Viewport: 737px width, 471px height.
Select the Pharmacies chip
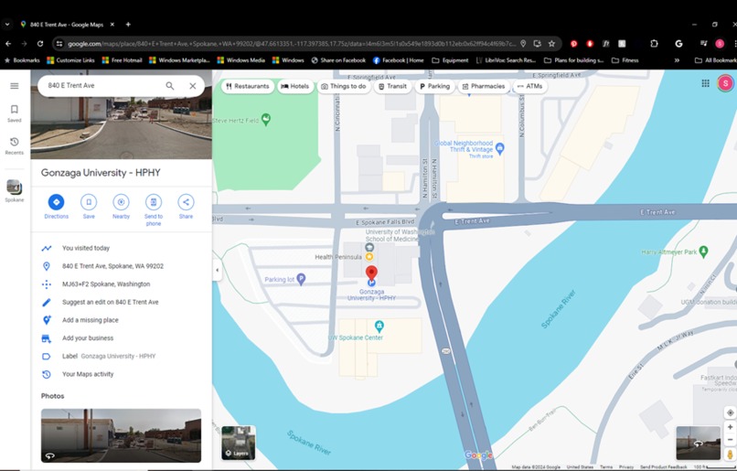[x=484, y=87]
